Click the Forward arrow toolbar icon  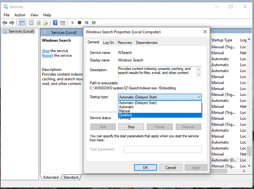click(12, 23)
